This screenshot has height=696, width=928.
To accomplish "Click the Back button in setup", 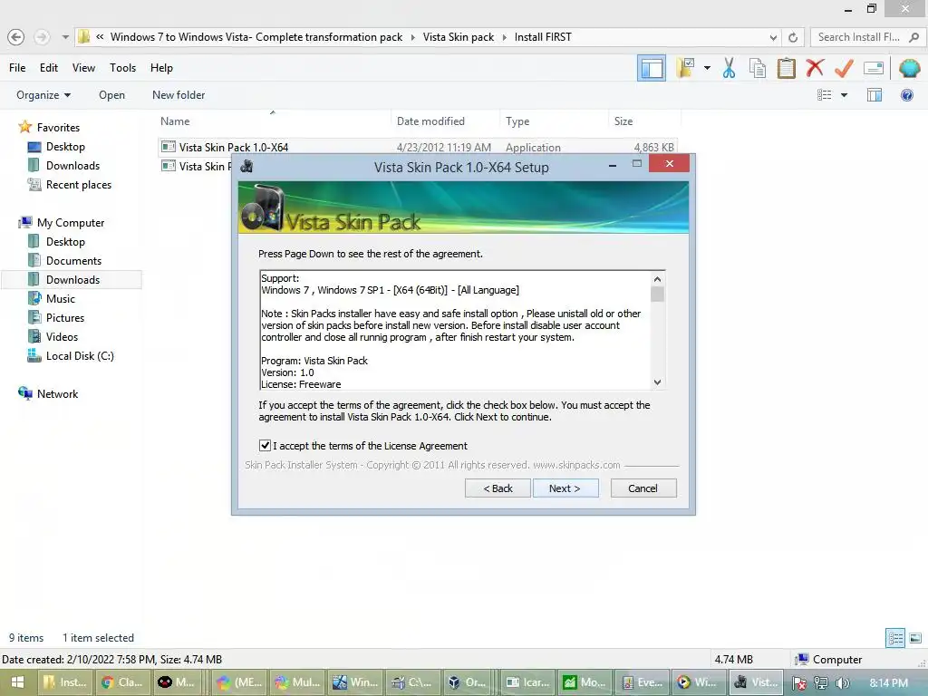I will click(498, 488).
